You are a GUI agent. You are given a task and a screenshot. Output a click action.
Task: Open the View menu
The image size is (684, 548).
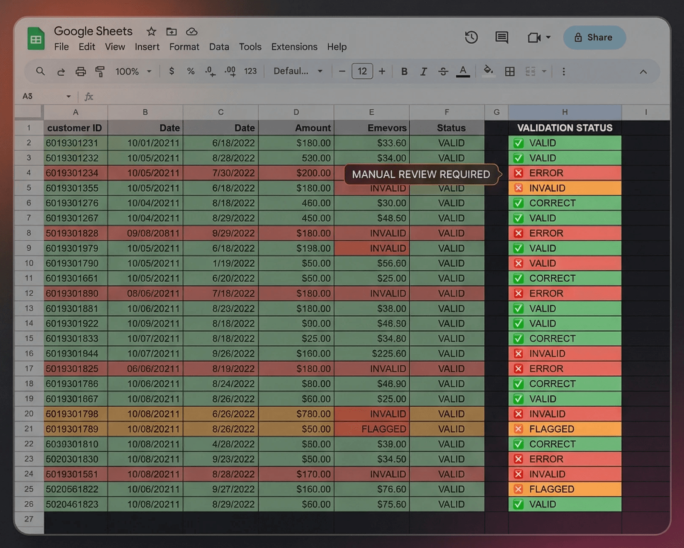pyautogui.click(x=115, y=47)
